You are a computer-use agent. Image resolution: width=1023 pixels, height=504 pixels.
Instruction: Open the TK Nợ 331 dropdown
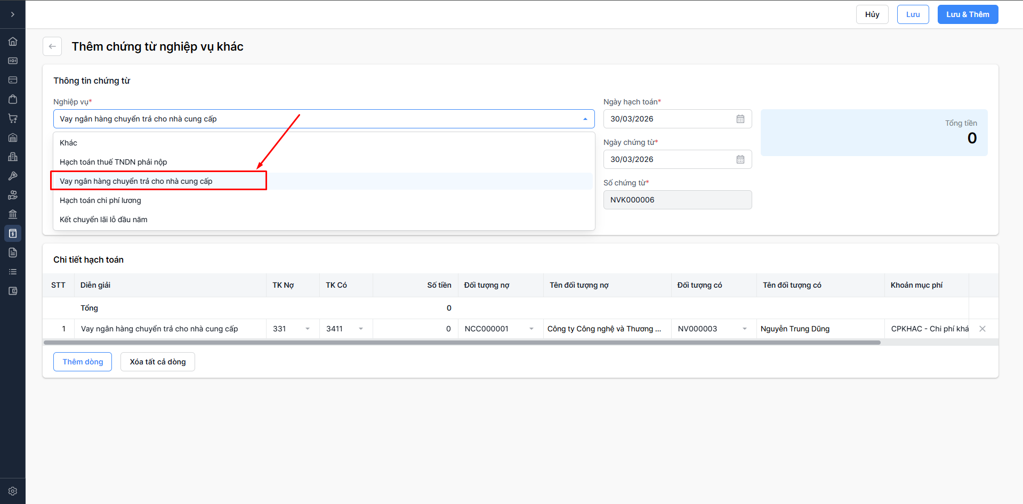pyautogui.click(x=307, y=329)
